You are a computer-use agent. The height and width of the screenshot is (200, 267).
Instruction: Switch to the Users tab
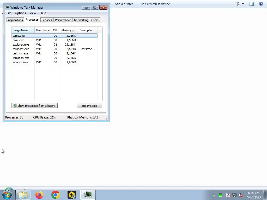(95, 20)
